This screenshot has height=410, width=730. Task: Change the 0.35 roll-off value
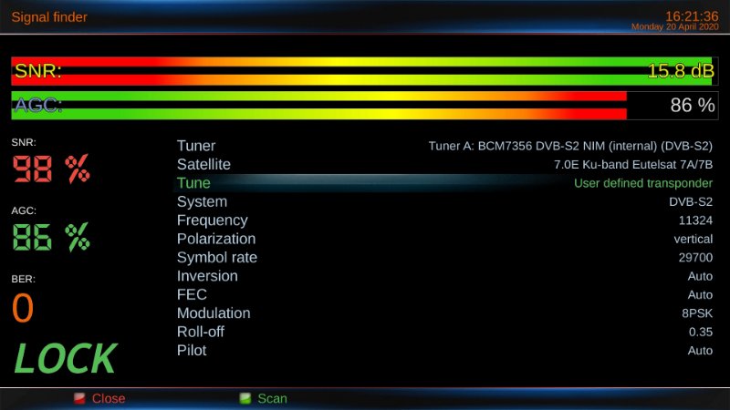701,332
